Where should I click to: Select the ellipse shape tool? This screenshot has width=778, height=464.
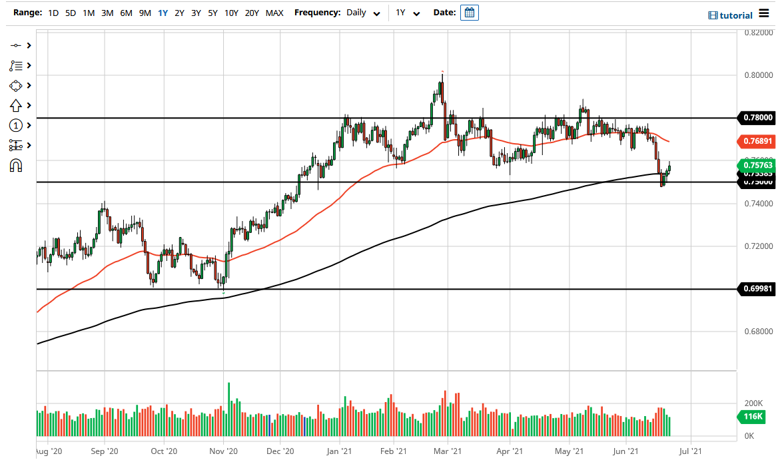pyautogui.click(x=16, y=85)
